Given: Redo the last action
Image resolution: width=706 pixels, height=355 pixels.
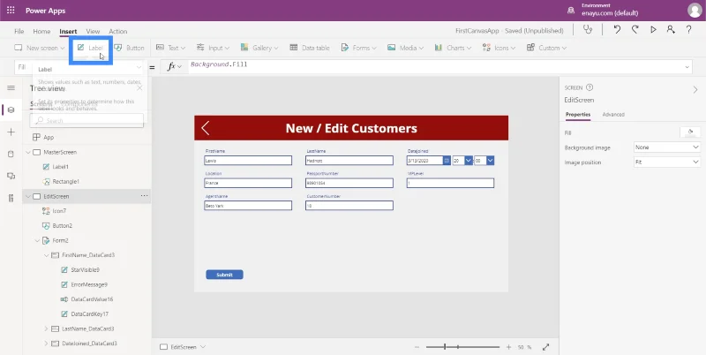Looking at the screenshot, I should pyautogui.click(x=635, y=30).
